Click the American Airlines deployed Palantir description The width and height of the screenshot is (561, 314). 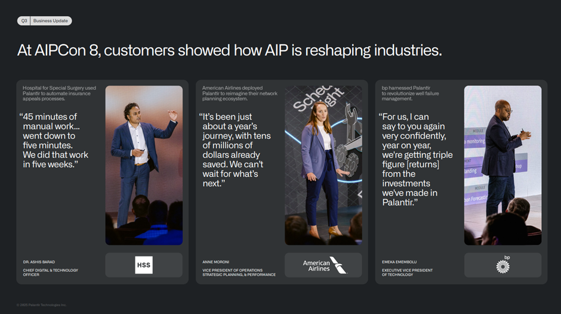click(239, 94)
